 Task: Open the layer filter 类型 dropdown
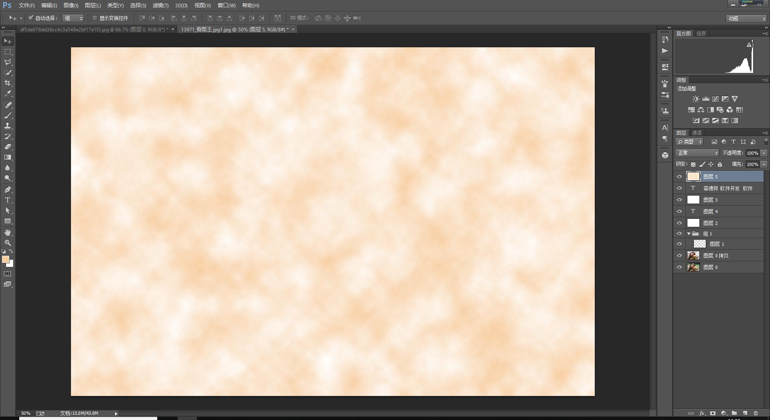tap(689, 142)
